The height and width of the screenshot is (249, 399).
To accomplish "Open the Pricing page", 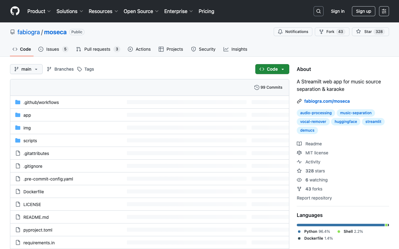I will 206,11.
